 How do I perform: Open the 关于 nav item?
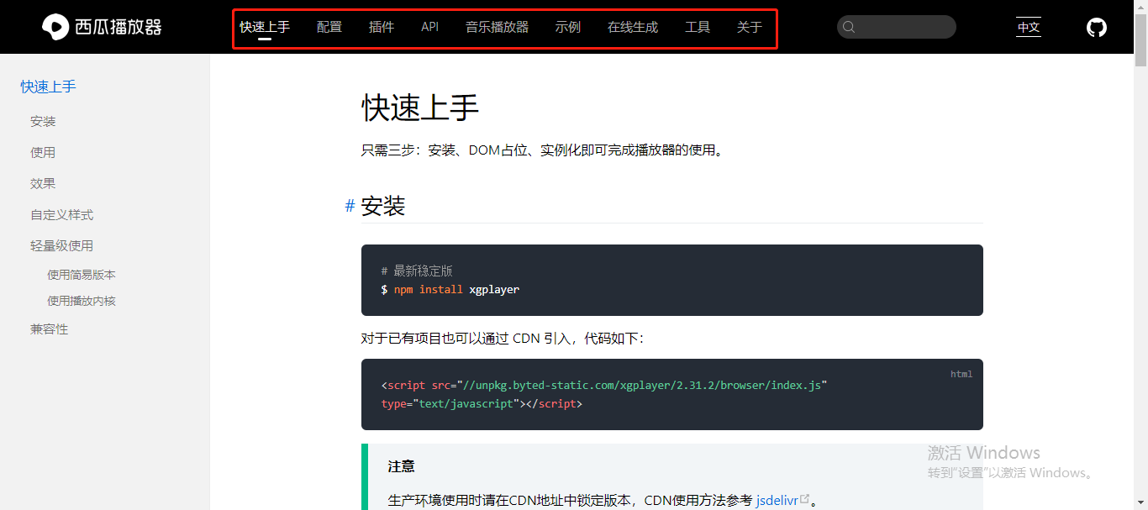750,27
